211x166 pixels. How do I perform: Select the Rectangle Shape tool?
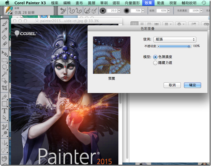5,104
